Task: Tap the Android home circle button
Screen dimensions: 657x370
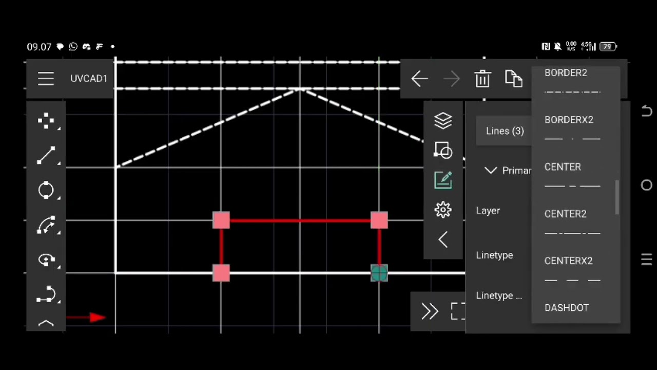Action: (647, 185)
